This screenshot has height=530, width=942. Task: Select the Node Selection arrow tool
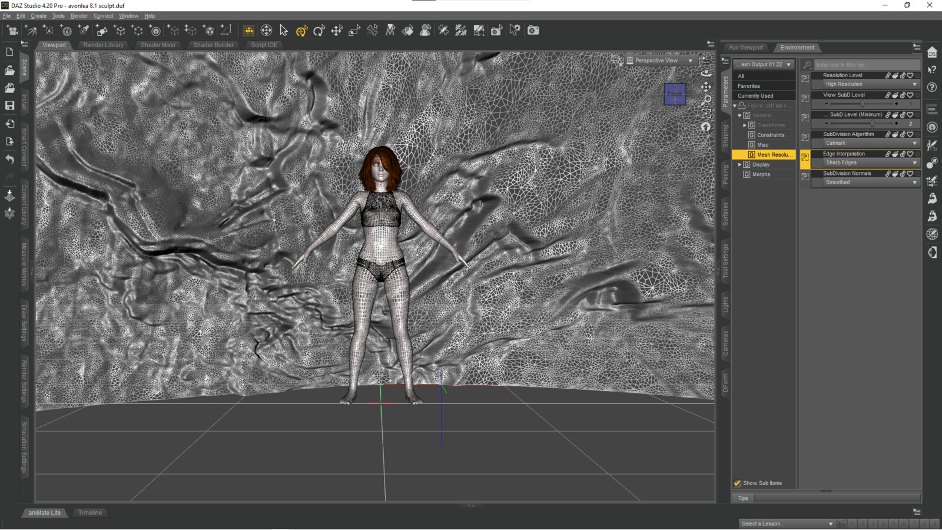click(x=284, y=30)
